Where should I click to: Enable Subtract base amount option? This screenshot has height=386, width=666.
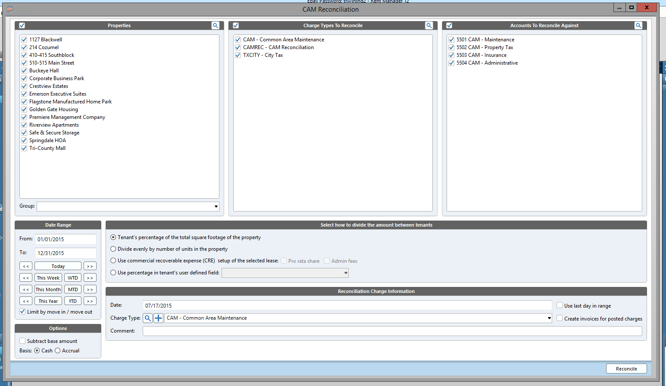point(22,341)
